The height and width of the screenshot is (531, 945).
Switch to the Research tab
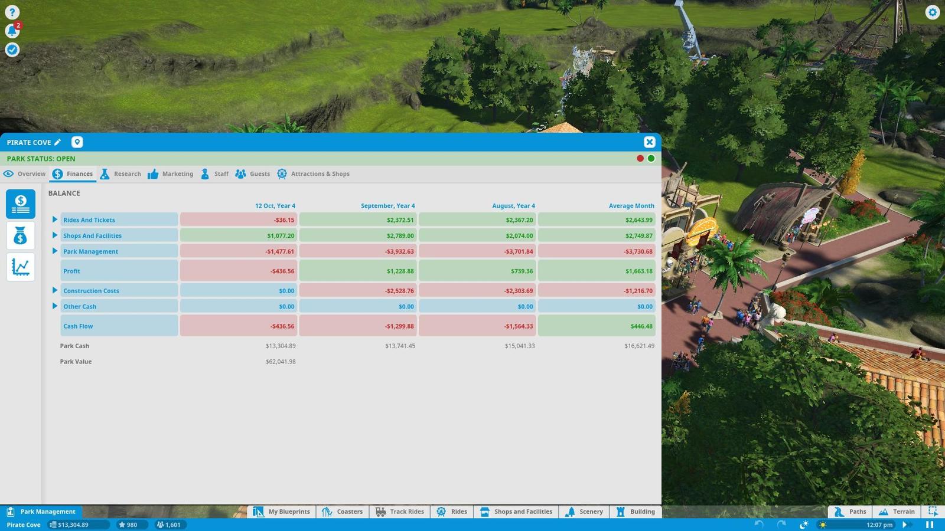pyautogui.click(x=121, y=174)
